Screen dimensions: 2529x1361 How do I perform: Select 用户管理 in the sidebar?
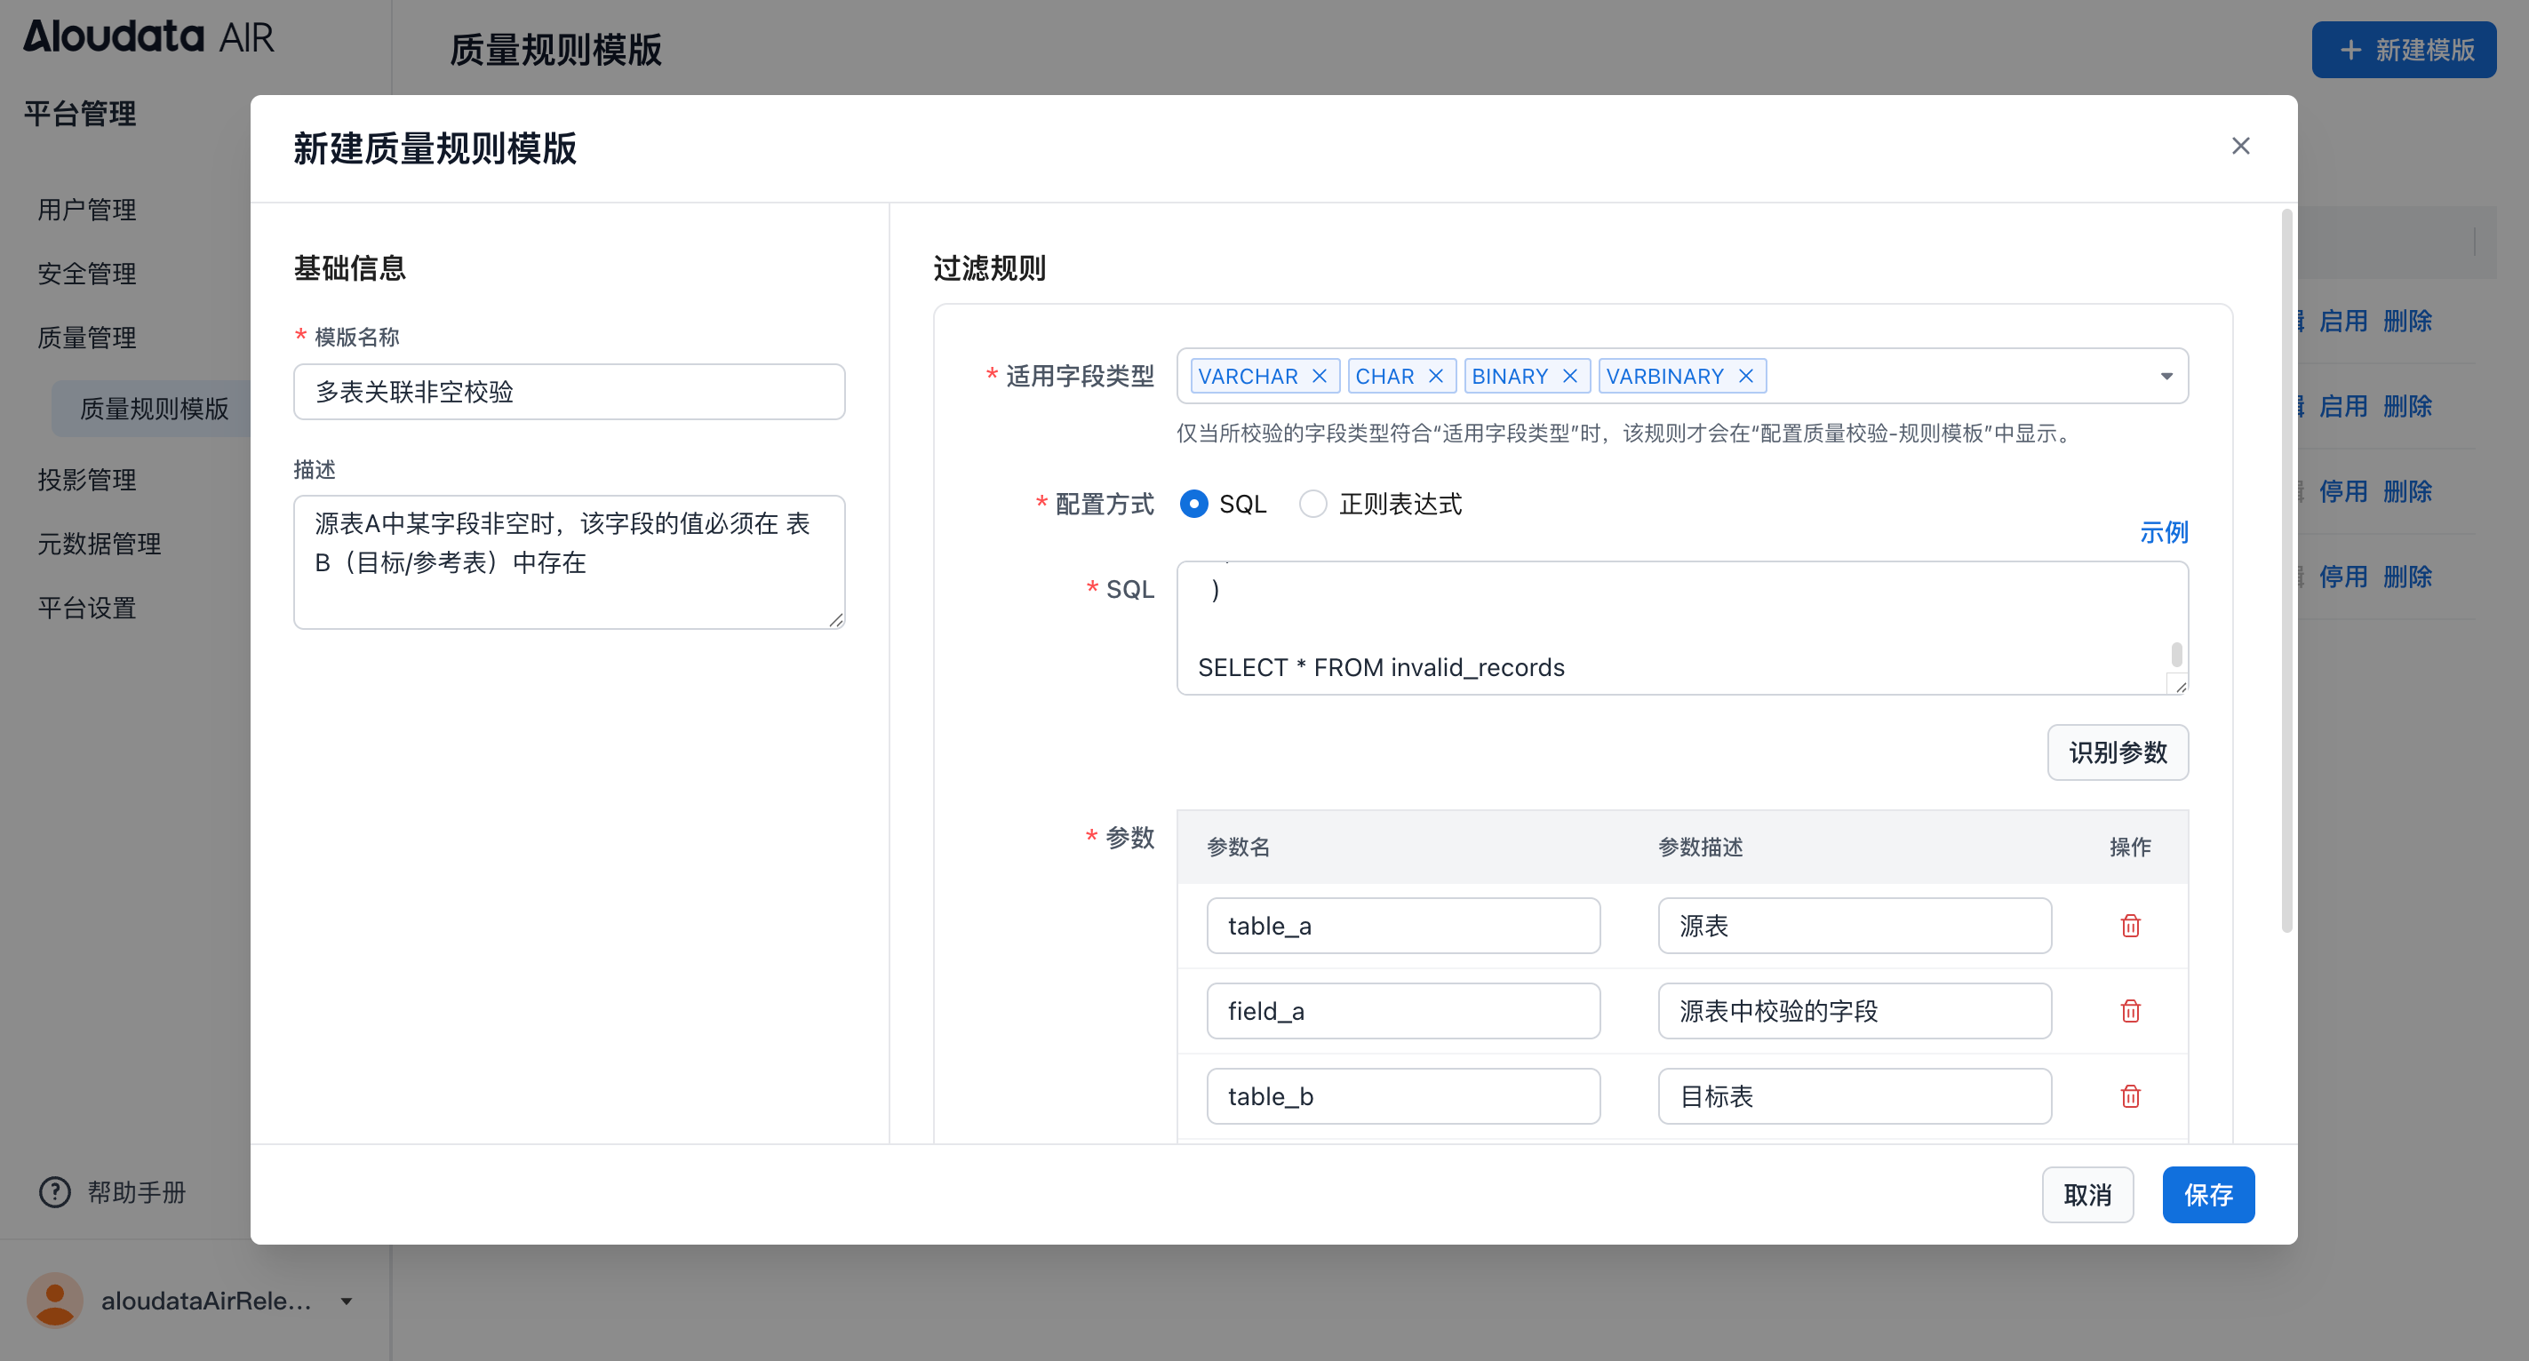click(86, 209)
